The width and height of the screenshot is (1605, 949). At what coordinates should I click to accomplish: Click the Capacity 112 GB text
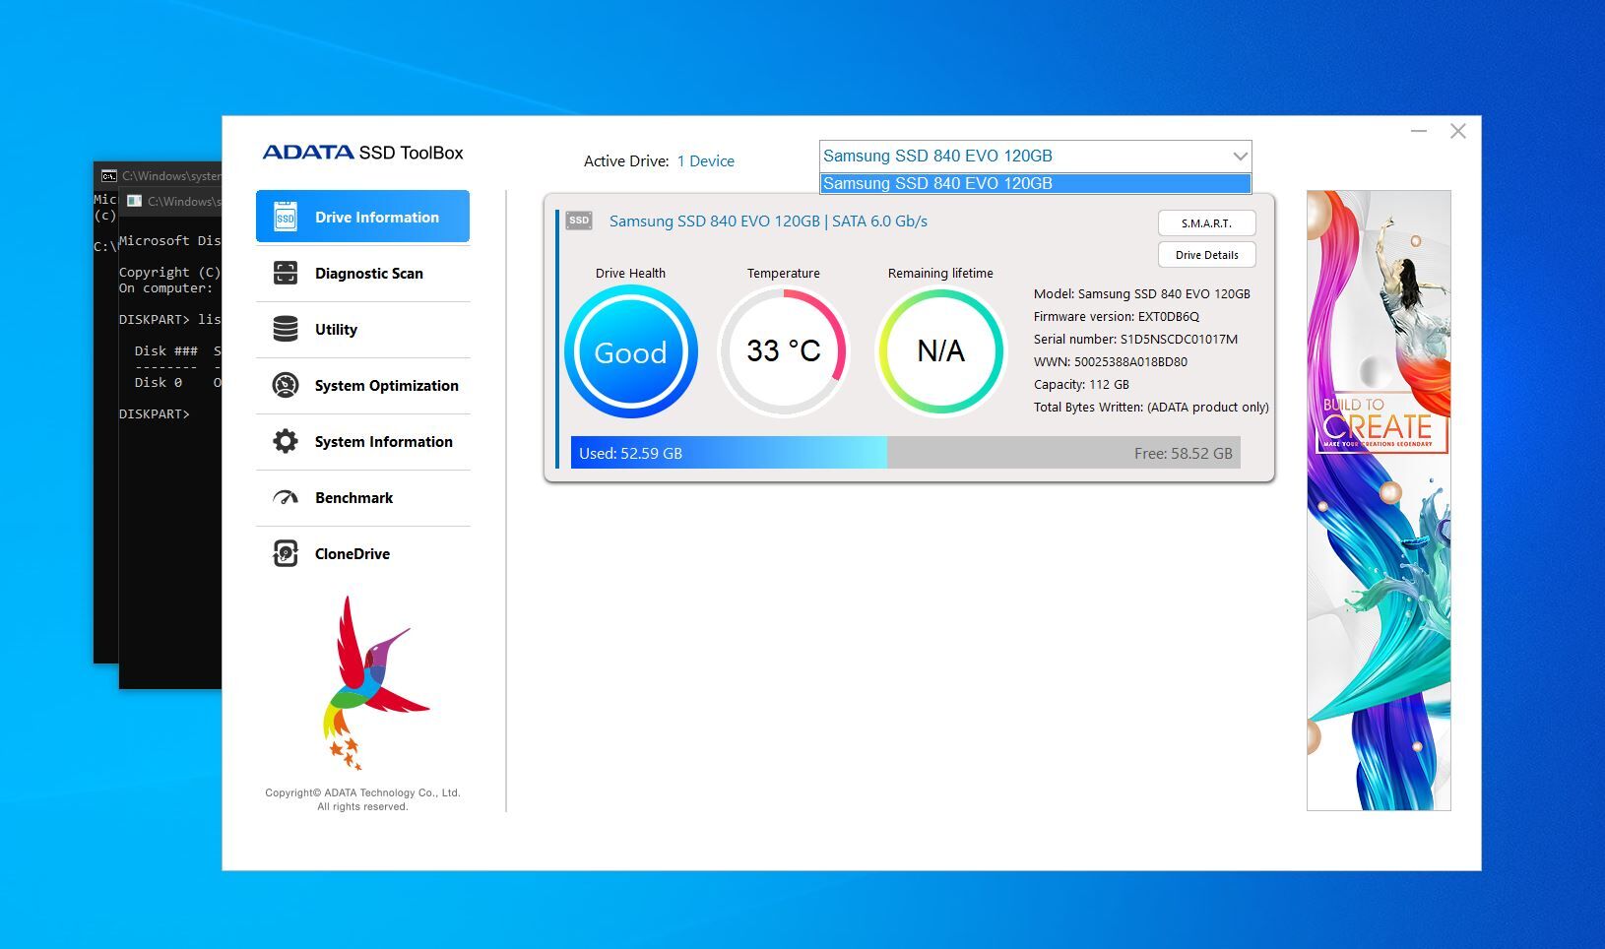[x=1081, y=385]
